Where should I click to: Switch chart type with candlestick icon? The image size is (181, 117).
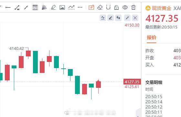click(118, 18)
